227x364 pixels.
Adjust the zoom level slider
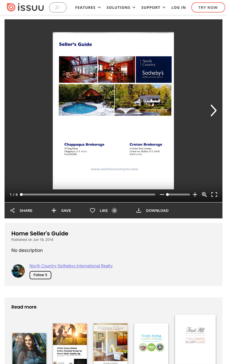click(x=178, y=195)
